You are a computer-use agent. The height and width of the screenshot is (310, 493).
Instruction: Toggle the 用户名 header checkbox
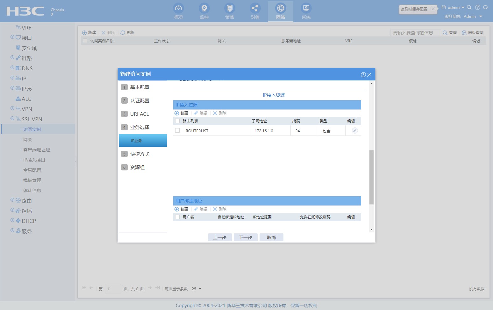tap(177, 217)
